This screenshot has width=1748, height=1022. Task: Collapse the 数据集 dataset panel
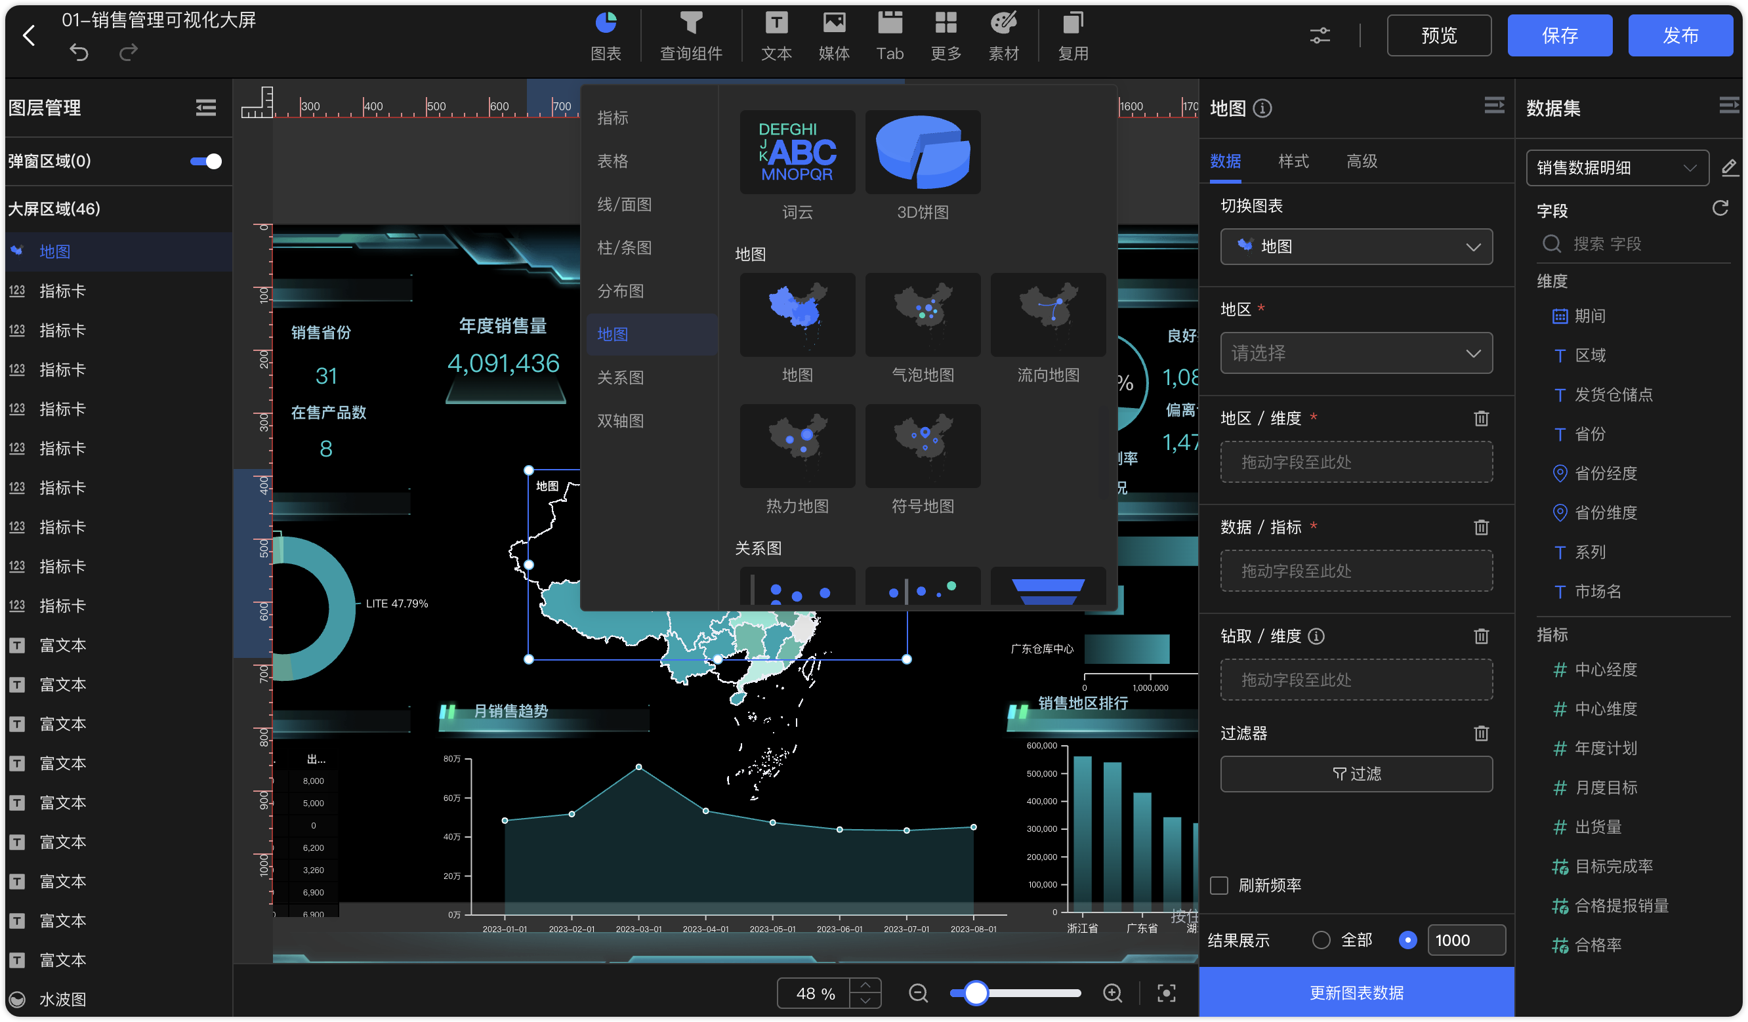tap(1728, 106)
